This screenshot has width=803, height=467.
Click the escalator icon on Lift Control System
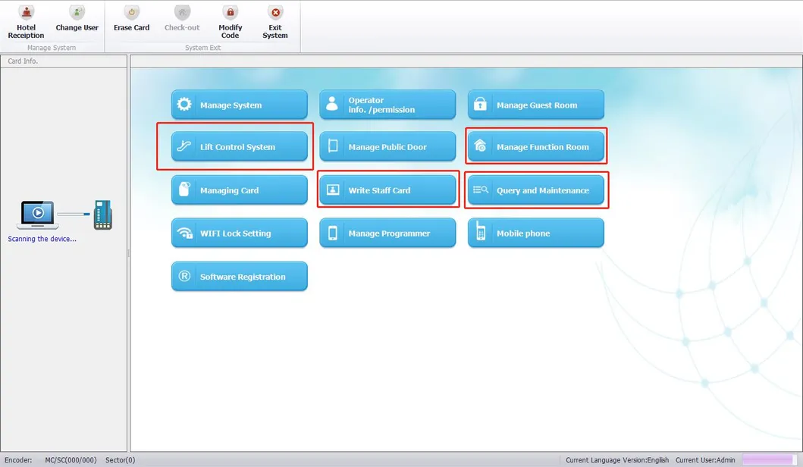tap(184, 147)
